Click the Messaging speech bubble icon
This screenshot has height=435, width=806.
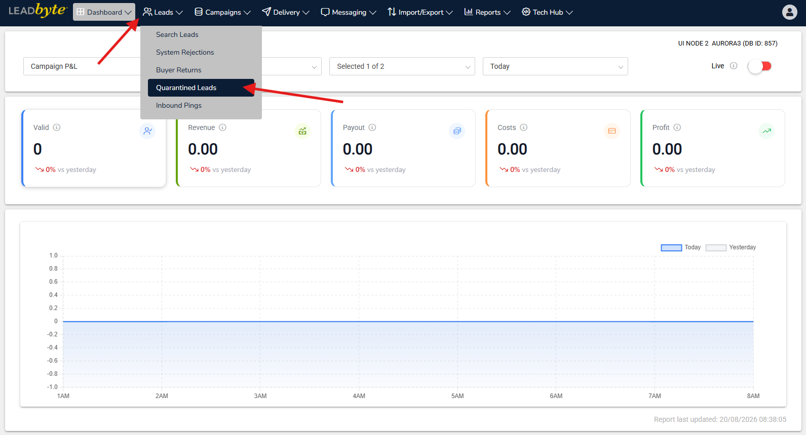click(x=325, y=12)
